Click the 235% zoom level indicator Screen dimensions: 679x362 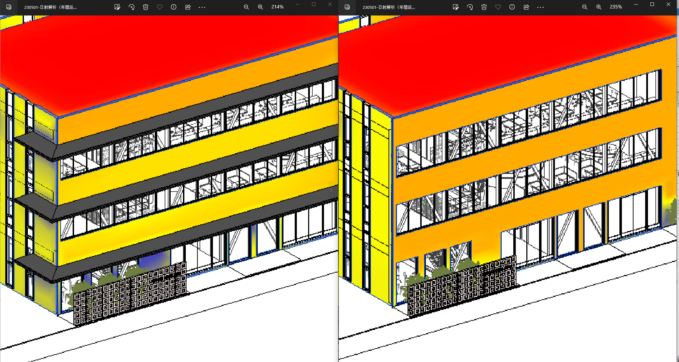point(616,7)
